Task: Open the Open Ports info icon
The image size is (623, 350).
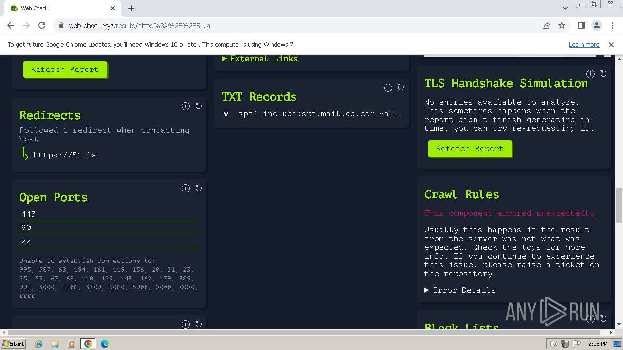Action: coord(185,188)
